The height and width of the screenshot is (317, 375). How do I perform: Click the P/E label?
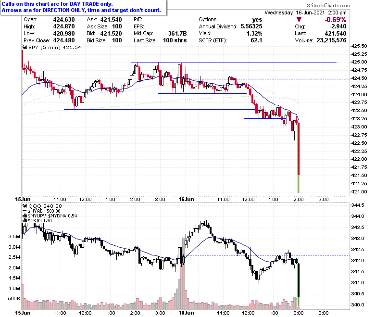[x=138, y=20]
